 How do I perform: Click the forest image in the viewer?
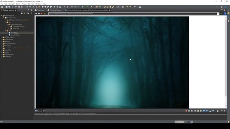112,62
